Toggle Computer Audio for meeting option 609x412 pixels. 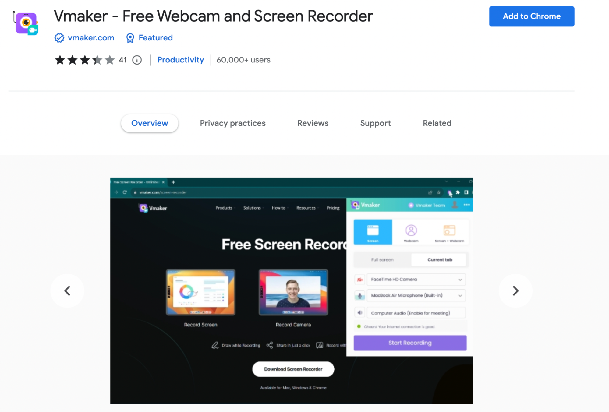pyautogui.click(x=361, y=313)
